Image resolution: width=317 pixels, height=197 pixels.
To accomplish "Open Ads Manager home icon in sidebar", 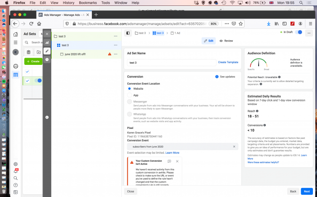I will (x=15, y=34).
